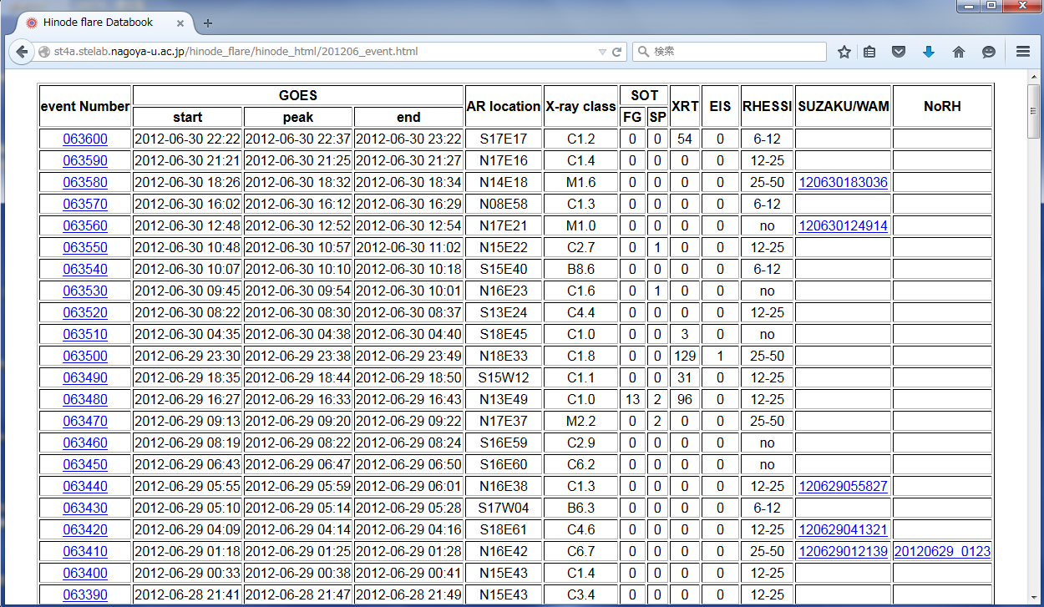Viewport: 1044px width, 607px height.
Task: Open event number 063570 link
Action: tap(85, 204)
